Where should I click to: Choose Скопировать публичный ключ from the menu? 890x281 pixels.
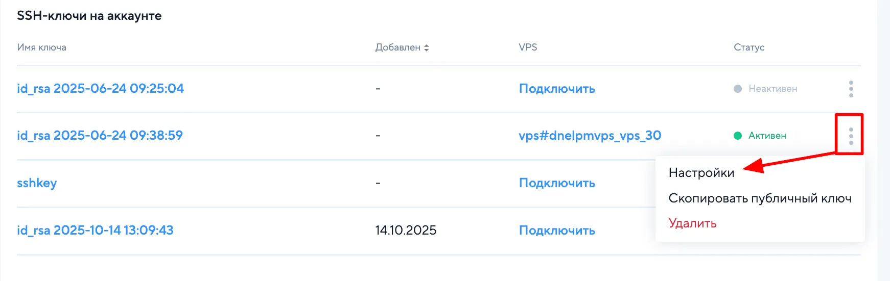pos(760,198)
